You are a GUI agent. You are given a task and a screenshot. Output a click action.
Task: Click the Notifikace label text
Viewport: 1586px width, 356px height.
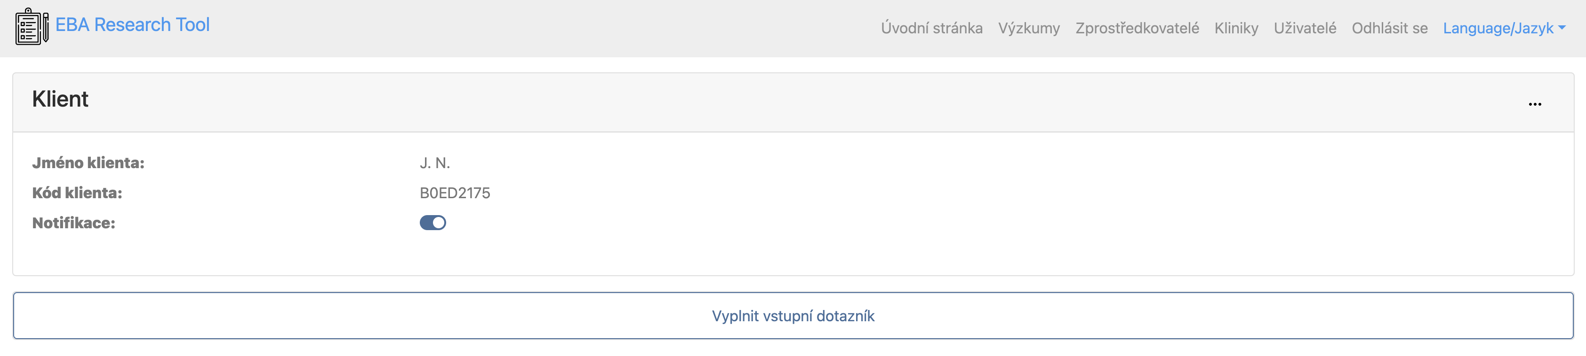(73, 223)
